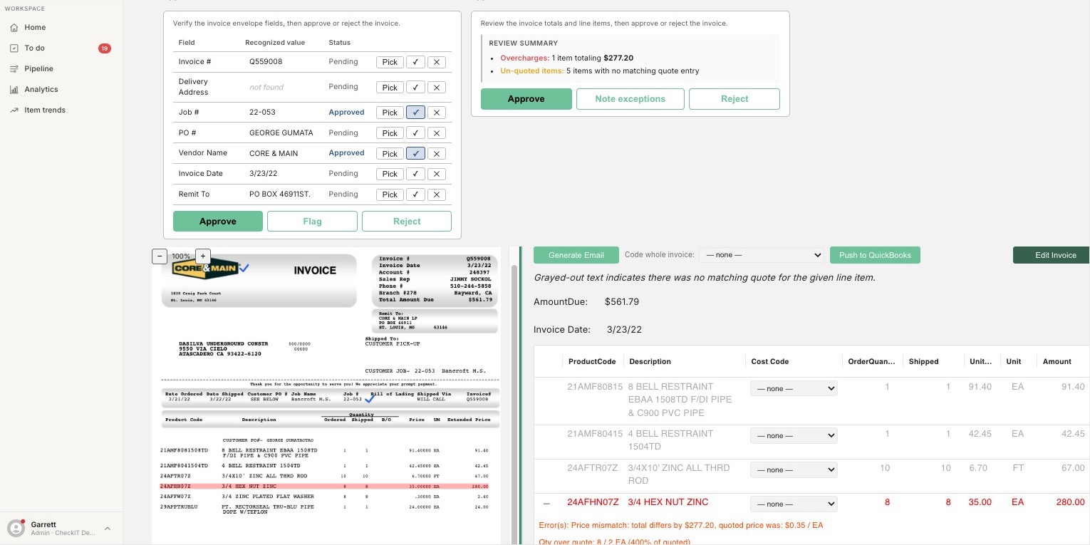Zoom in the invoice with plus button
The image size is (1090, 545).
(x=202, y=256)
